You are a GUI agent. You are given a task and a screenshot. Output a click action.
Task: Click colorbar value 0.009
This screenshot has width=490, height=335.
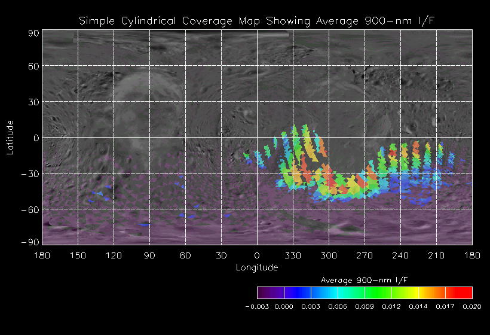(365, 306)
